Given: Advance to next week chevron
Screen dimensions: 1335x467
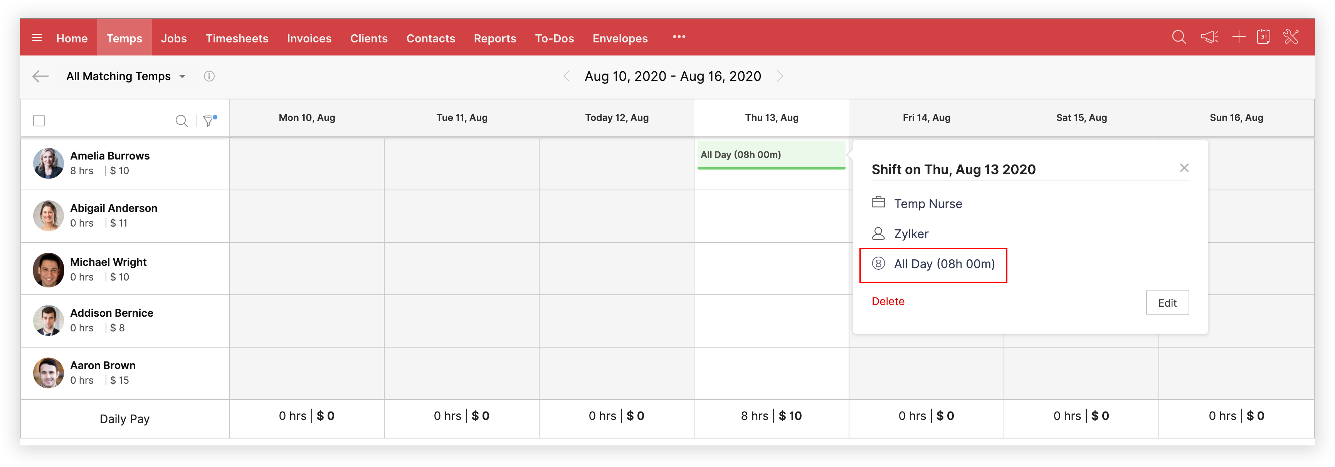Looking at the screenshot, I should click(x=779, y=77).
